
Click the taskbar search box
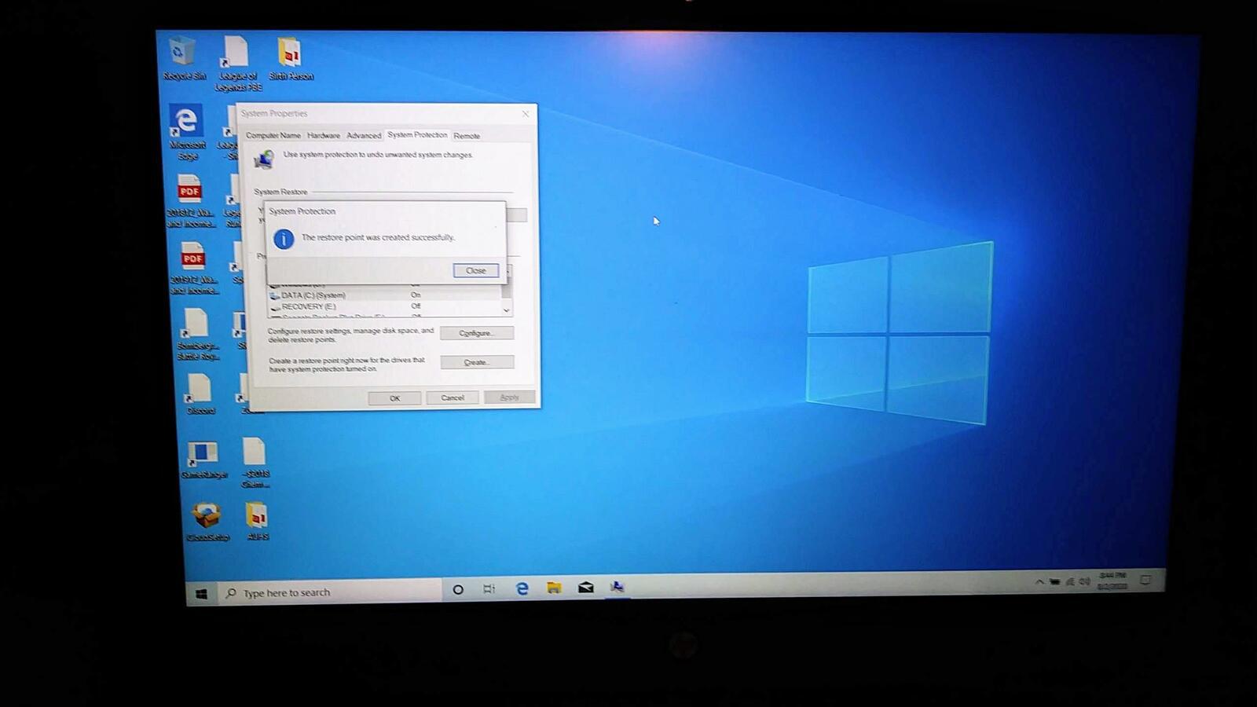330,592
